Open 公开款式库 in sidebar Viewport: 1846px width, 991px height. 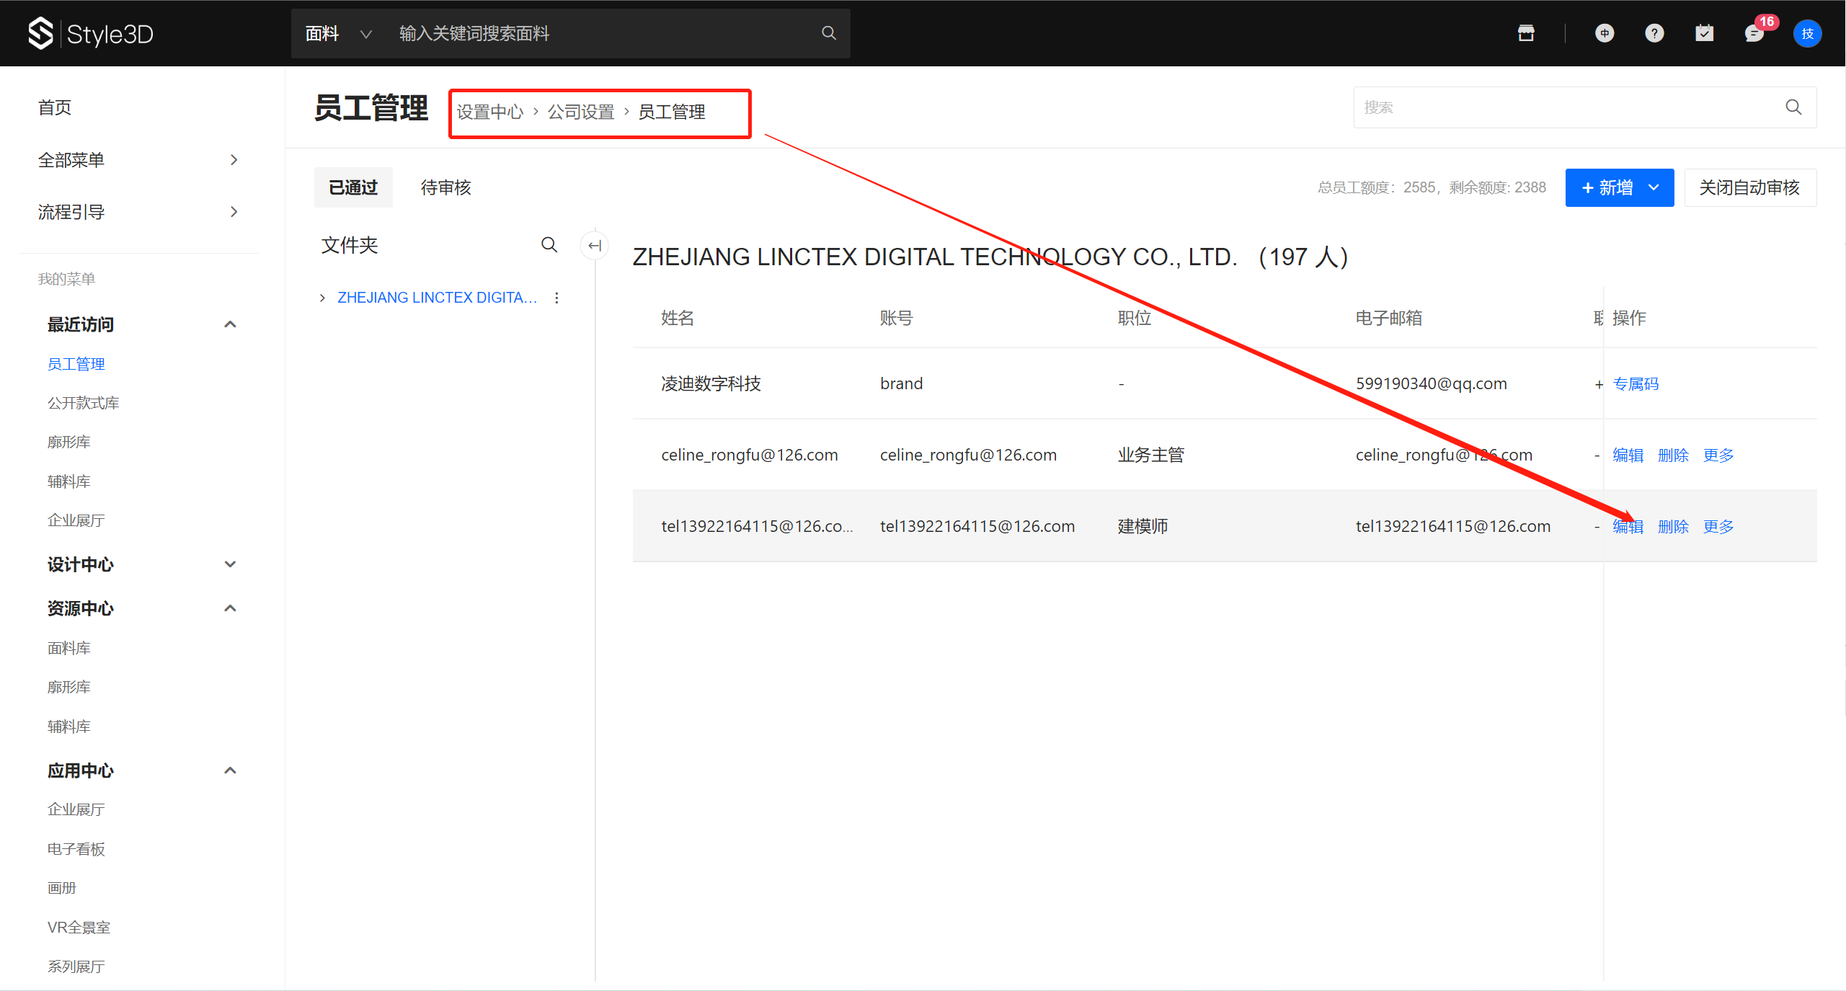83,403
